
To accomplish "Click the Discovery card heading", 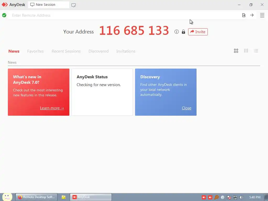I will 150,77.
